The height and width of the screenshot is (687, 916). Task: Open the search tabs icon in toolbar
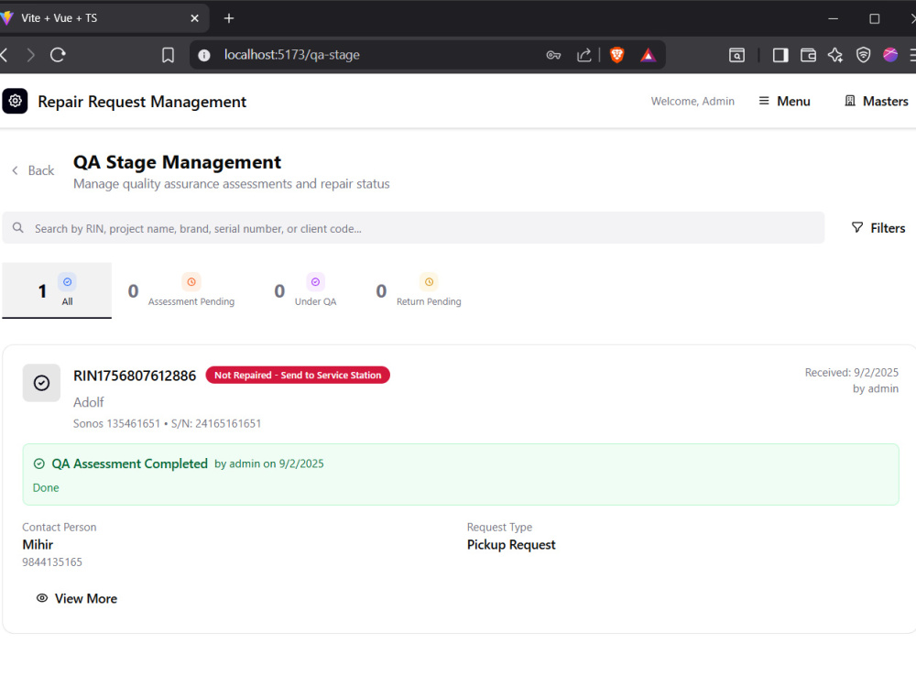pyautogui.click(x=736, y=55)
